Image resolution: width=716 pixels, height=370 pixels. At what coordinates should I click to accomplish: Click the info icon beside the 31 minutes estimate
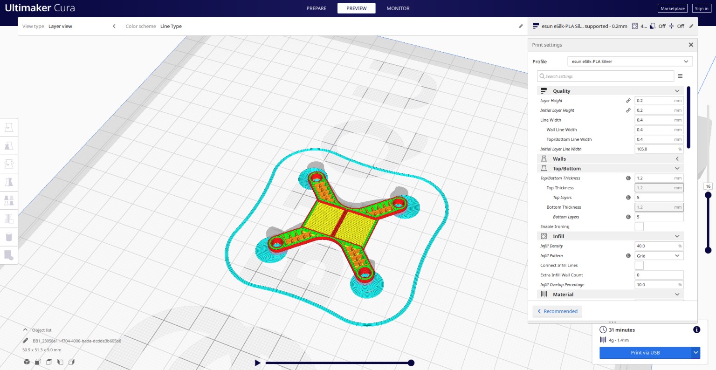pyautogui.click(x=696, y=329)
